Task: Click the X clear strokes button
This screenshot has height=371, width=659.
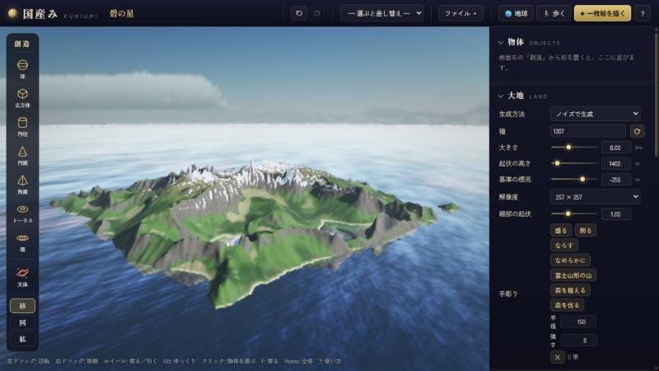Action: pyautogui.click(x=558, y=357)
